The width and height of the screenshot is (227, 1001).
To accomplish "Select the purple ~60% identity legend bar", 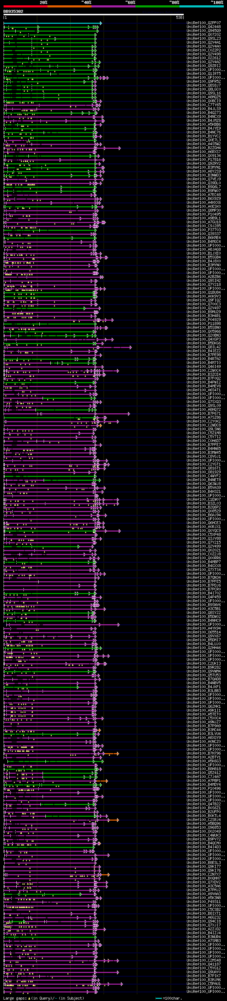I will 114,6.
